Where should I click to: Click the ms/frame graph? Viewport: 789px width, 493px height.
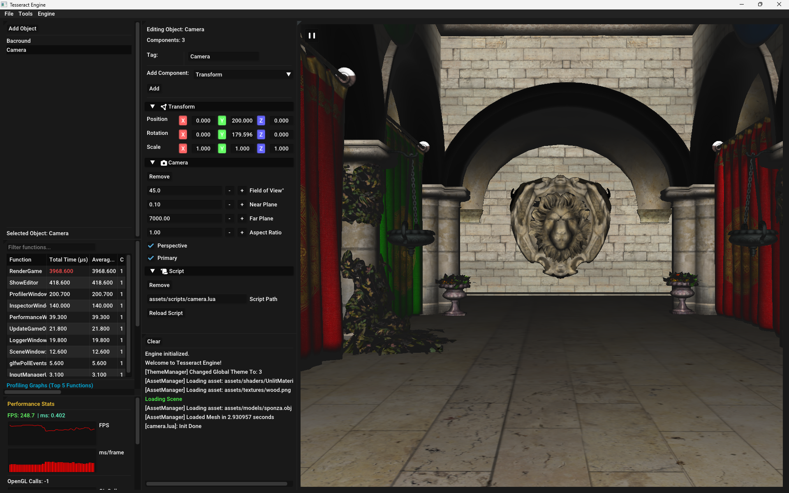point(52,460)
